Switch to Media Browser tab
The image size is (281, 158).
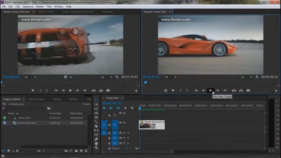click(x=36, y=99)
